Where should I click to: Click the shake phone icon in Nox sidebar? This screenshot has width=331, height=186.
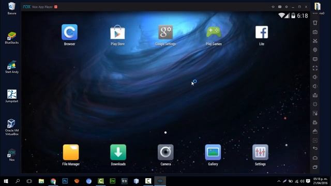[315, 23]
